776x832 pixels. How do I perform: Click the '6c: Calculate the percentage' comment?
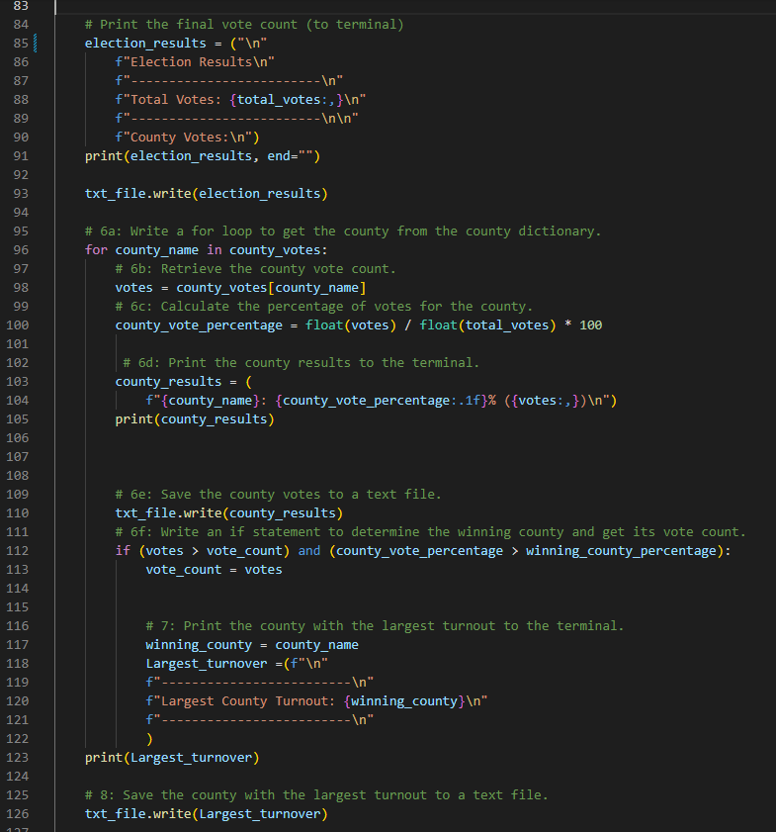tap(324, 307)
